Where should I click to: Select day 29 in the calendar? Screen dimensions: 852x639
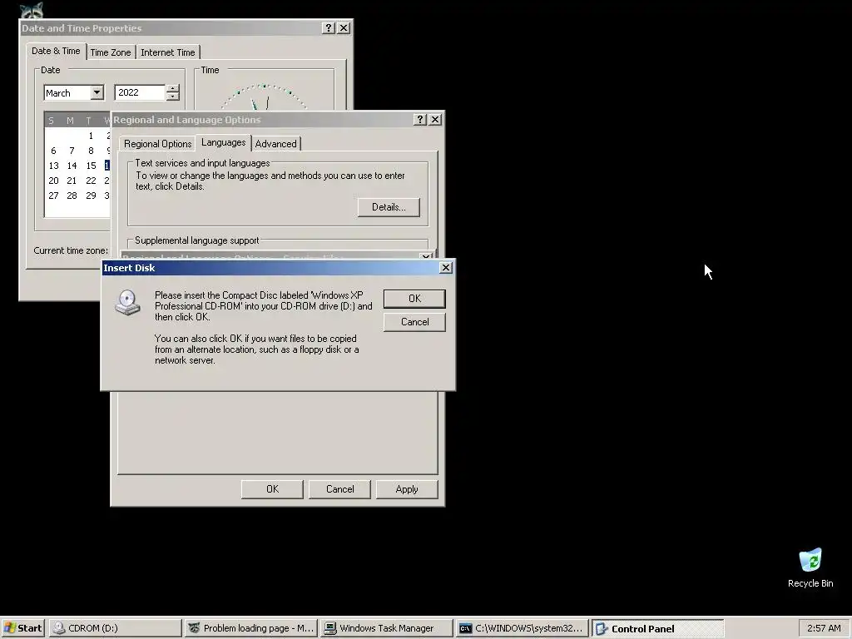coord(91,196)
